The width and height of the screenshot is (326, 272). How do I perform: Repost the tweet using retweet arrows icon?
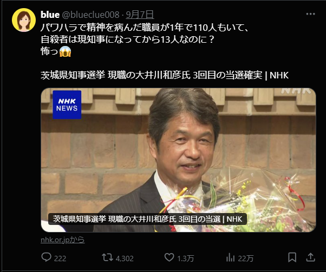(107, 257)
